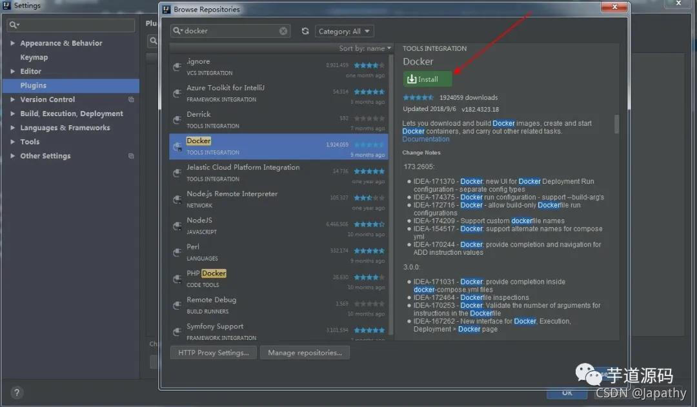The height and width of the screenshot is (407, 697).
Task: Click the plugin icon for PHP Docker
Action: [x=177, y=279]
